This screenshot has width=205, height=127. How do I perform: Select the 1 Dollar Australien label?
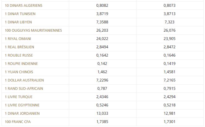24,80
